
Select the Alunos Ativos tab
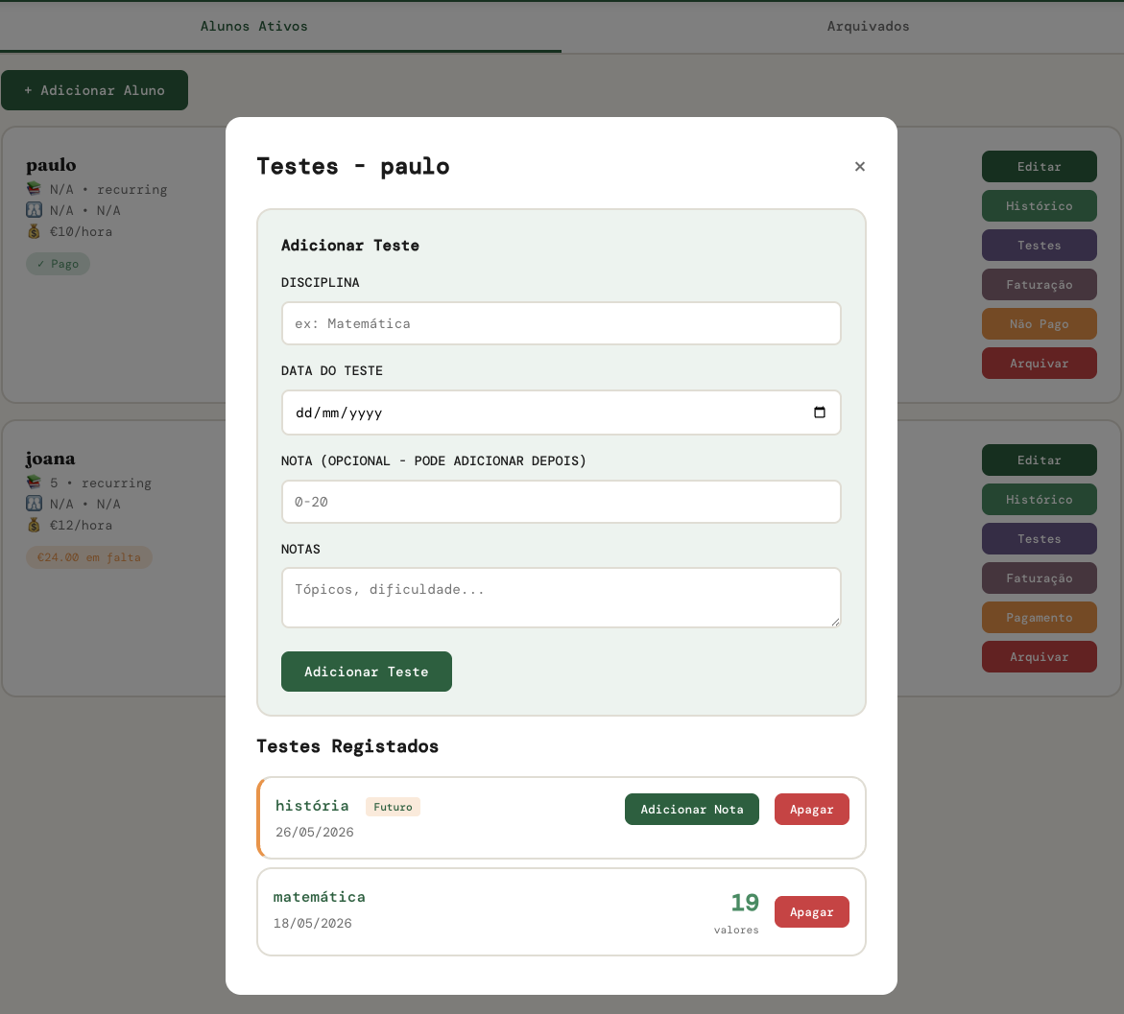click(x=253, y=27)
